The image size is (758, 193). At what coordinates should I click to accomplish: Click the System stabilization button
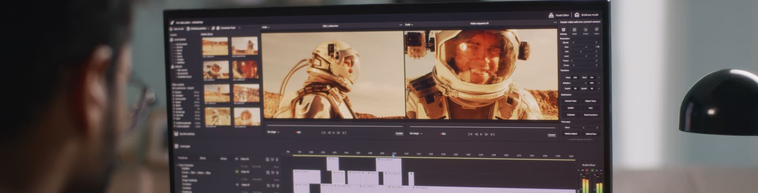tap(570, 108)
